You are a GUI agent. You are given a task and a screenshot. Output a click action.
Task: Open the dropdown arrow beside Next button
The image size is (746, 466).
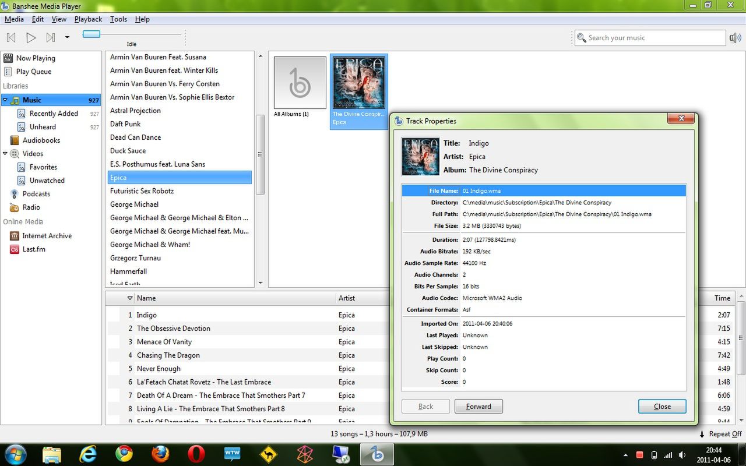coord(67,37)
